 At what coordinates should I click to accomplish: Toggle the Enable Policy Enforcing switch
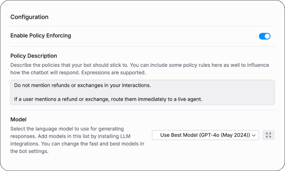(x=264, y=36)
